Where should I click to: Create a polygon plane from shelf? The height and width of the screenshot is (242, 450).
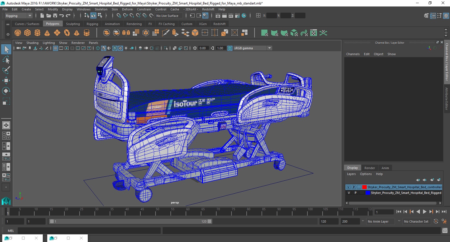pos(57,33)
